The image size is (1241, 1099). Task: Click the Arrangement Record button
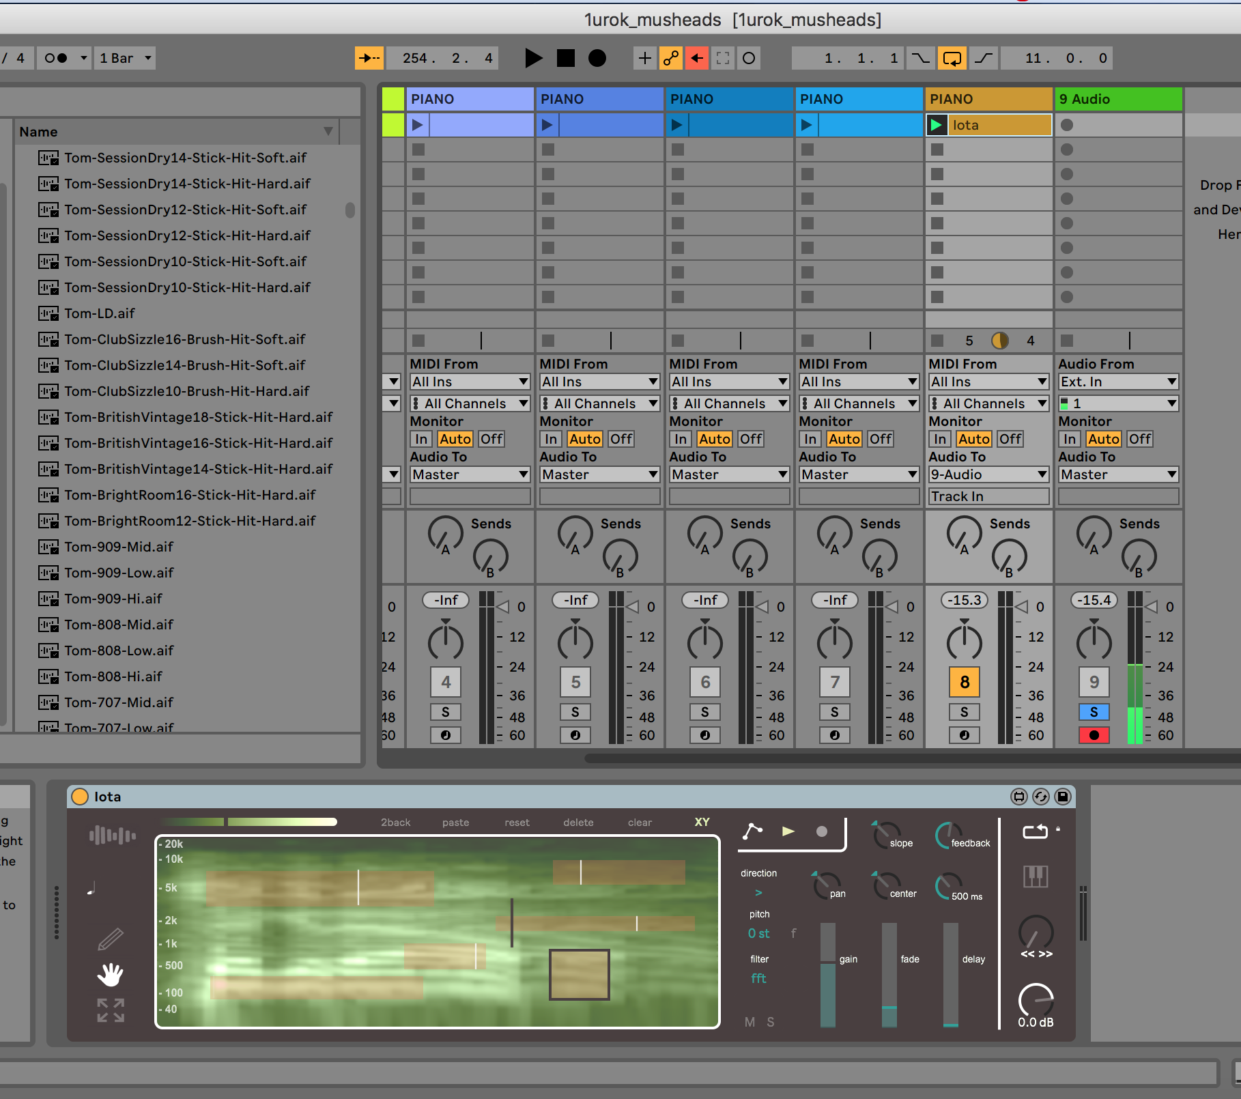[597, 58]
